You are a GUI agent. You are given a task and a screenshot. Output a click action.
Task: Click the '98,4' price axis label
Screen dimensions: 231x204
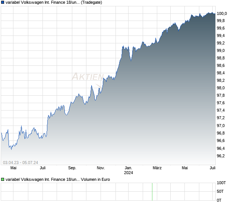pos(221,73)
